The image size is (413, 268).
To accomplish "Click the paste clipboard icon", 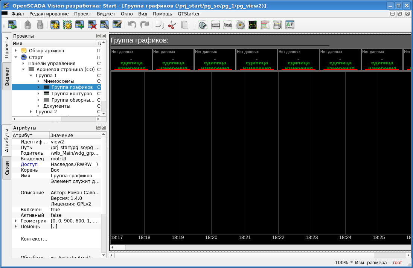I will tap(184, 25).
